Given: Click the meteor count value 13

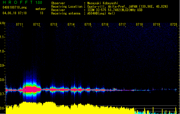Looking at the screenshot, I should click(41, 13).
